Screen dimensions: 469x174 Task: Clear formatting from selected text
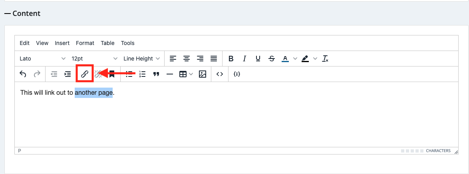(326, 59)
